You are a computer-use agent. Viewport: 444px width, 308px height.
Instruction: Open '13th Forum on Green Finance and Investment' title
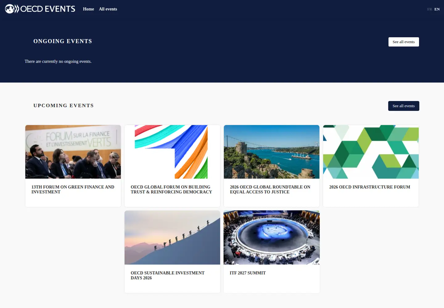tap(73, 189)
